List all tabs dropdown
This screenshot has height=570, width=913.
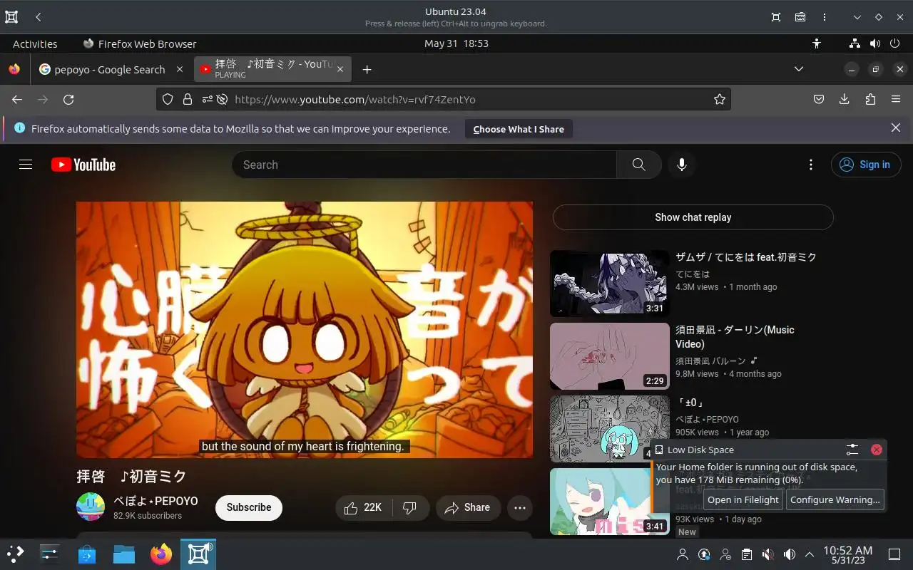point(799,69)
